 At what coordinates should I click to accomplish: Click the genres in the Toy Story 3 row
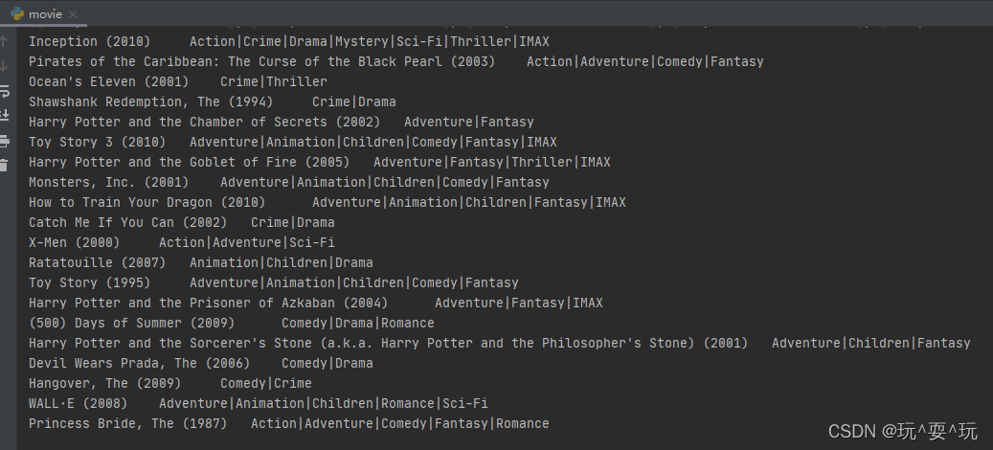point(373,143)
